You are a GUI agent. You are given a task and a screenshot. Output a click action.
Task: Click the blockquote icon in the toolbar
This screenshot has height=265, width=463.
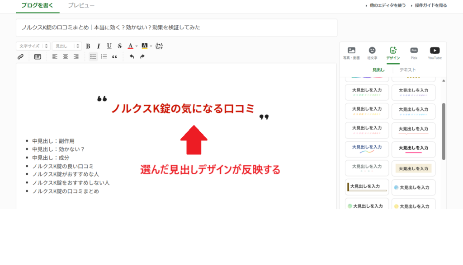click(x=114, y=57)
